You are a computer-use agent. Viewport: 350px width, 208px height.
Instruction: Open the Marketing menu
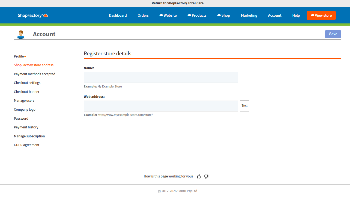click(x=249, y=16)
